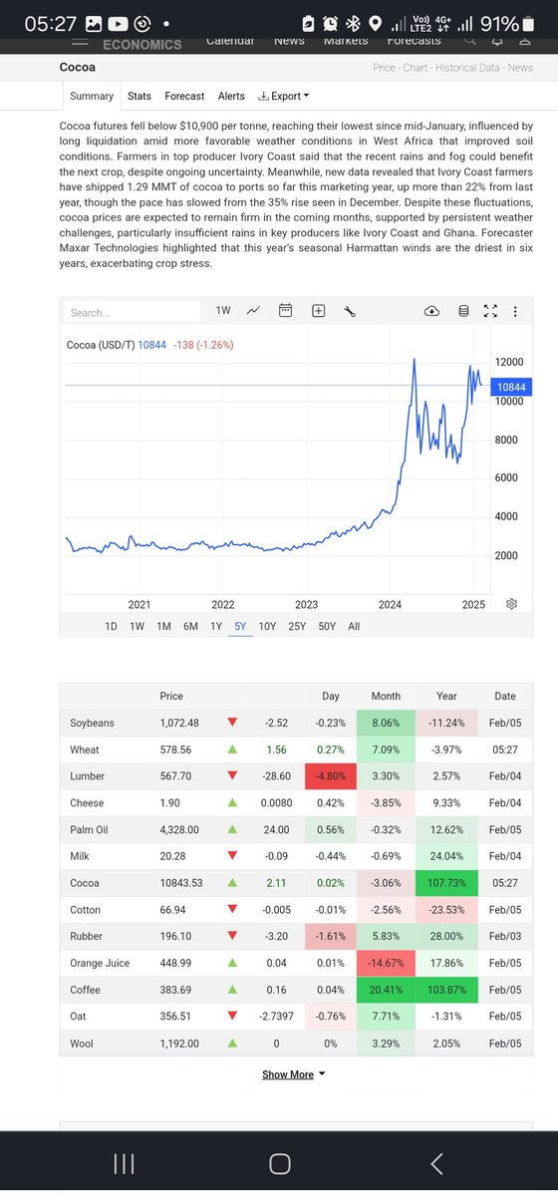Screen dimensions: 558x1196
Task: Click the red down arrow in Oat row
Action: (x=232, y=1019)
